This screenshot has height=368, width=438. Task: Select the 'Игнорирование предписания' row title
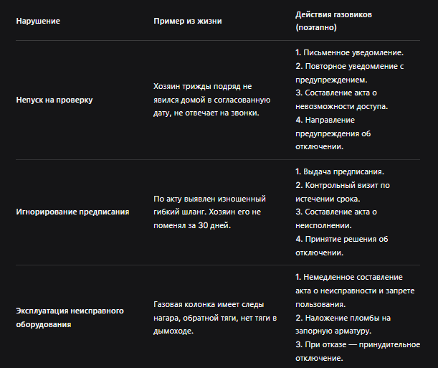pyautogui.click(x=72, y=212)
